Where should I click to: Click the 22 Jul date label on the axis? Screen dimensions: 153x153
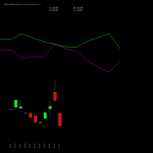point(44,146)
